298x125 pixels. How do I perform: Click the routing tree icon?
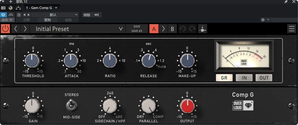tap(18, 8)
